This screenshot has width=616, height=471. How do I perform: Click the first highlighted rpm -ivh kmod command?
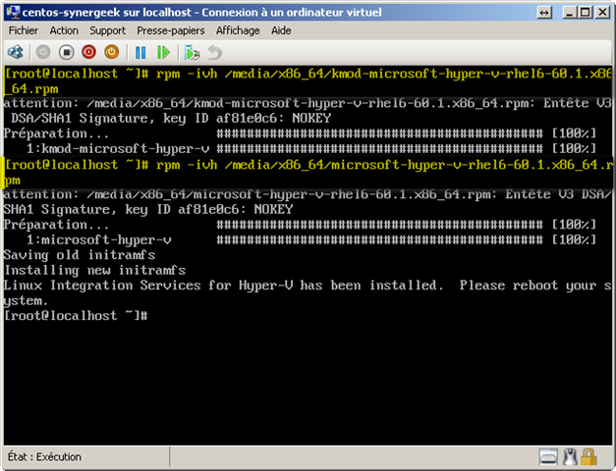[308, 81]
